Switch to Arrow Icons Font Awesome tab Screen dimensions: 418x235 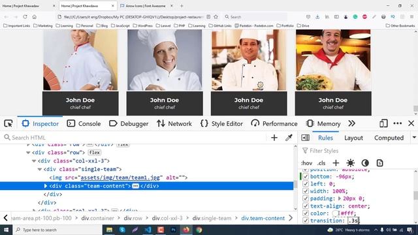146,6
